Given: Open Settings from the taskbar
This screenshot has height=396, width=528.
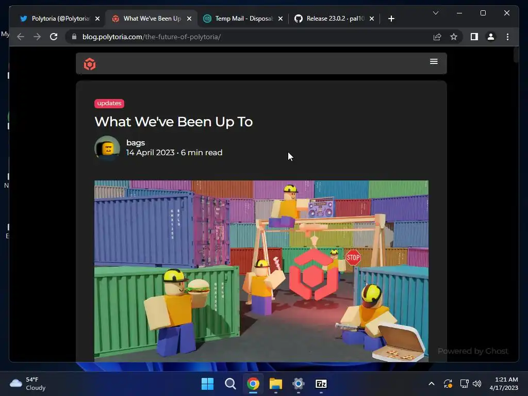Looking at the screenshot, I should point(299,384).
